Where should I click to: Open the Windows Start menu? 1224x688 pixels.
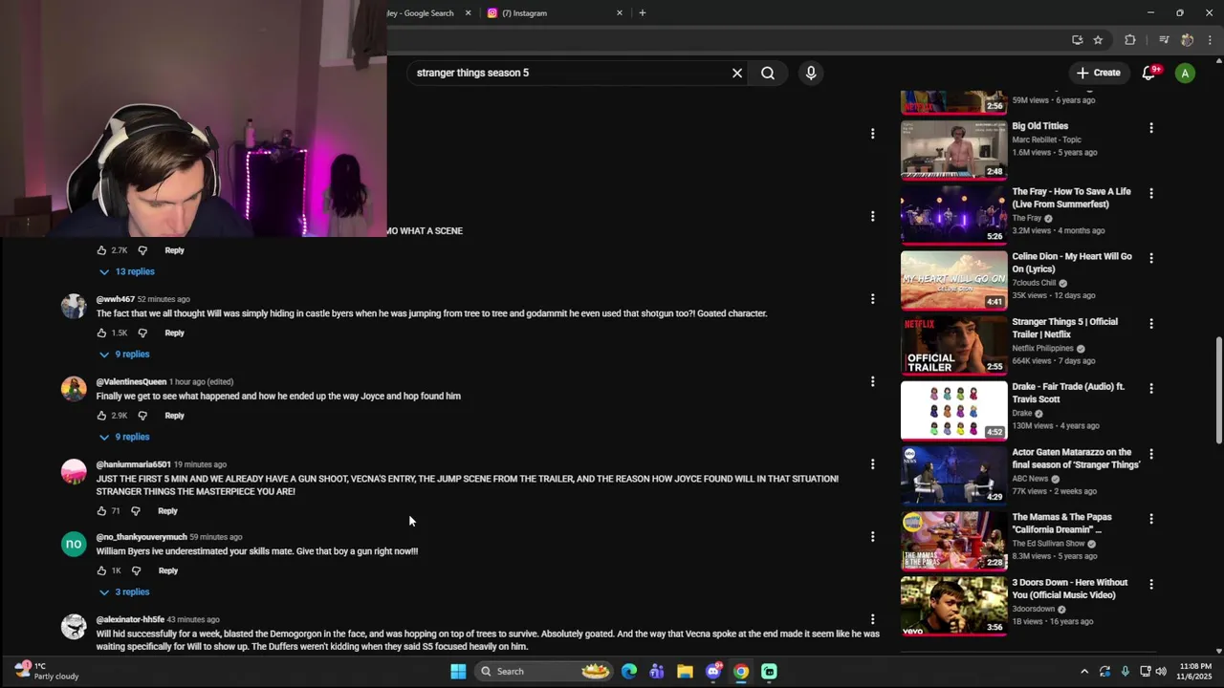[458, 672]
